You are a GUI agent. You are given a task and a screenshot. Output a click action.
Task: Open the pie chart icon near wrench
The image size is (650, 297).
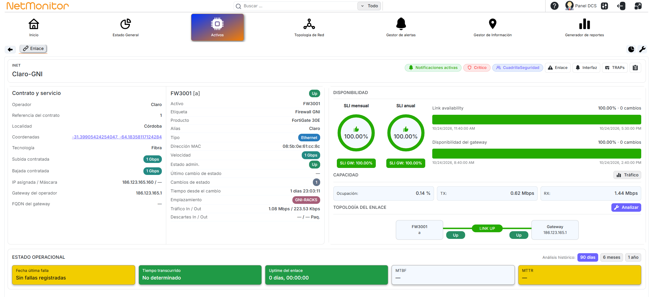pyautogui.click(x=631, y=49)
